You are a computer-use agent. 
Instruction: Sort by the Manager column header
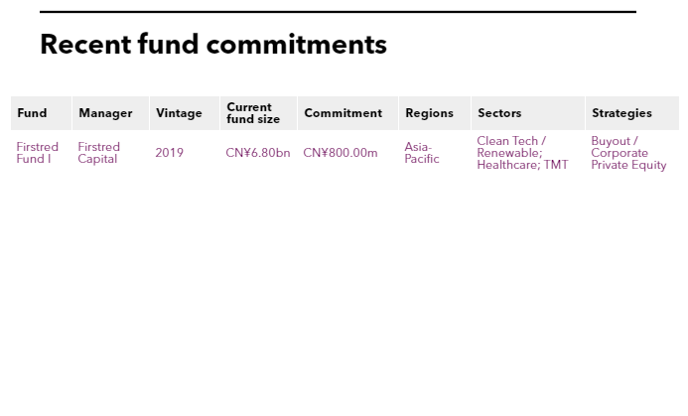click(105, 113)
